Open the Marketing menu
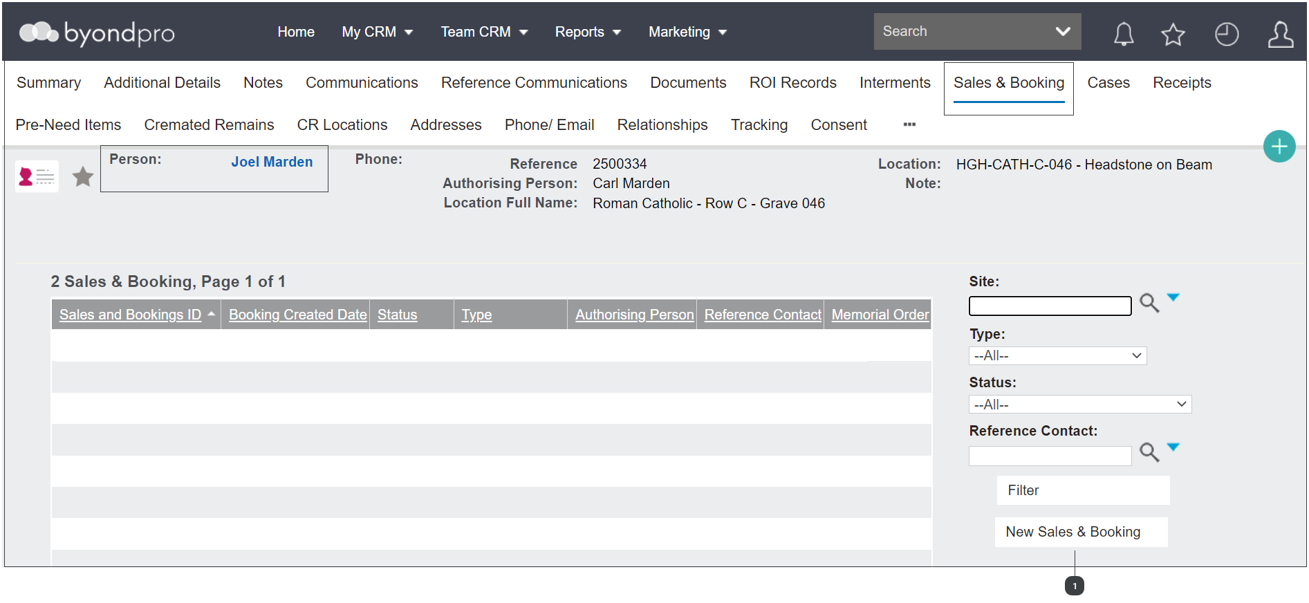The image size is (1309, 603). 687,32
